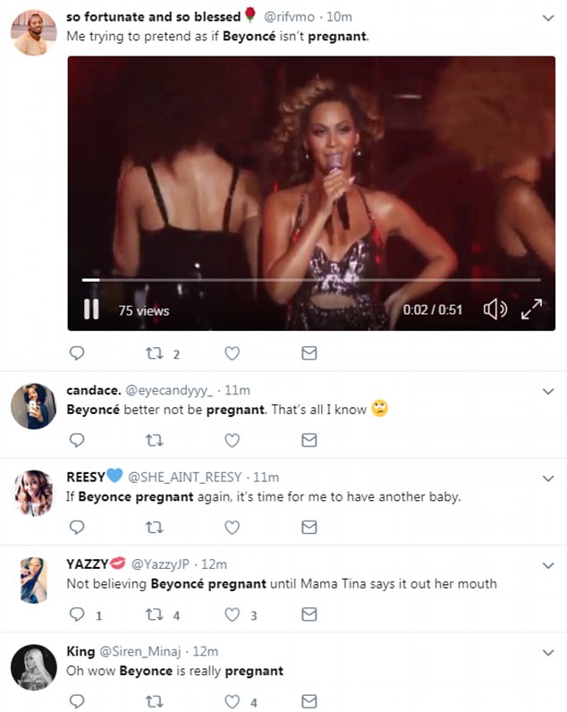Like YAZZY's Mama Tina tweet
Screen dimensions: 567x712
[x=232, y=615]
